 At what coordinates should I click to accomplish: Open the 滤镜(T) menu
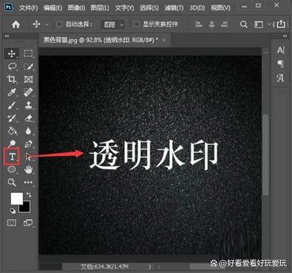coord(174,8)
